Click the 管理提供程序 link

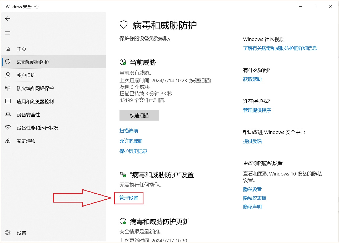pos(257,110)
